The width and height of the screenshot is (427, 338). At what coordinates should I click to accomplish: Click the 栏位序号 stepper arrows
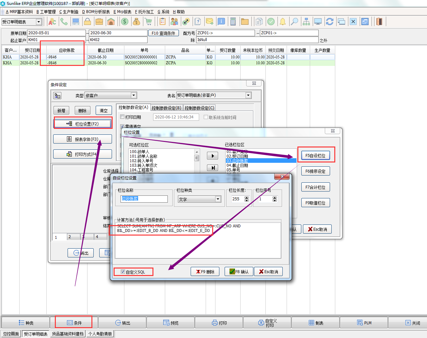click(x=275, y=199)
